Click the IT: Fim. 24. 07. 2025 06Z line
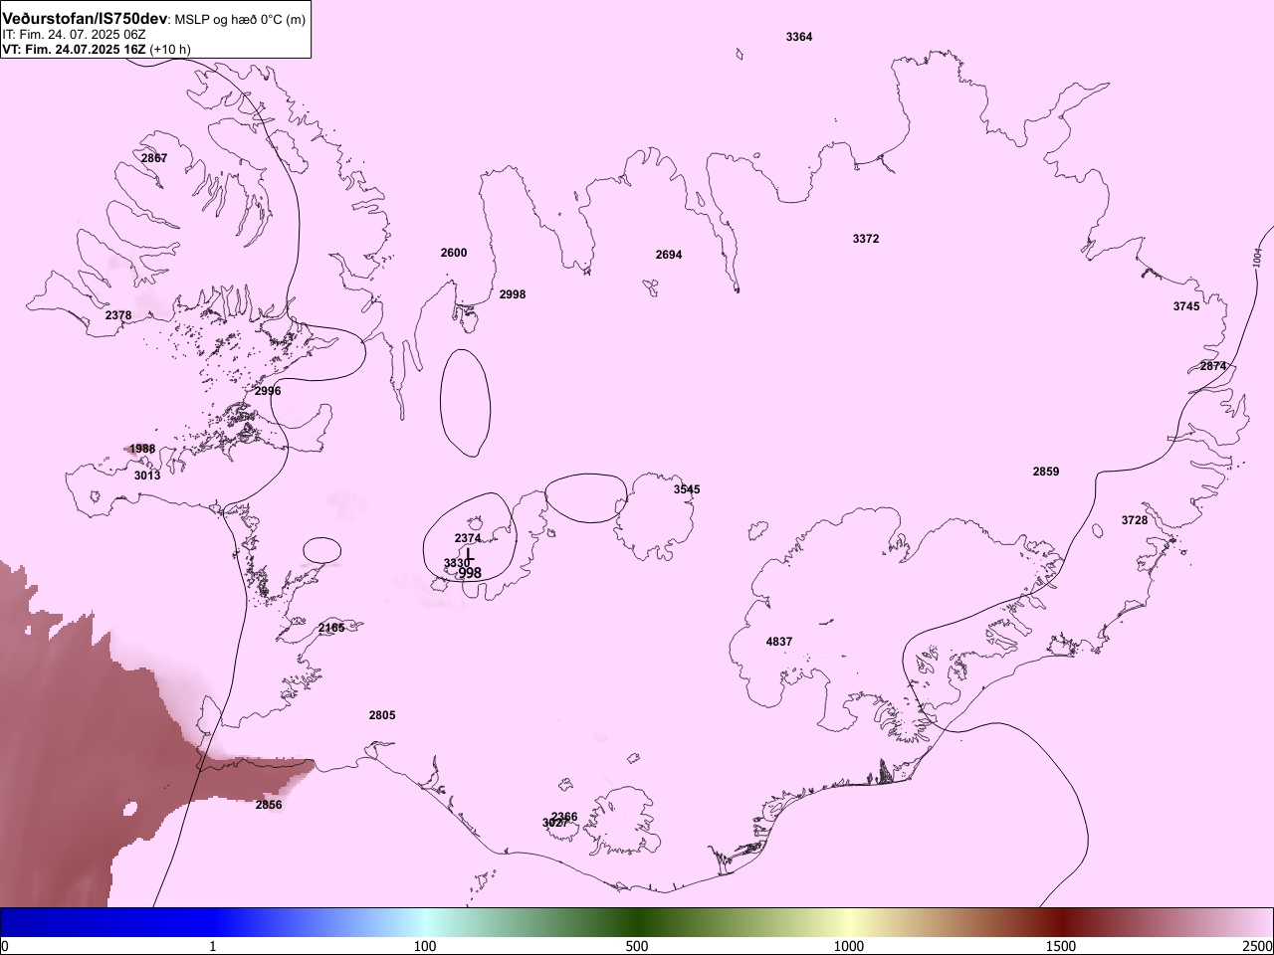The image size is (1274, 955). (x=74, y=34)
